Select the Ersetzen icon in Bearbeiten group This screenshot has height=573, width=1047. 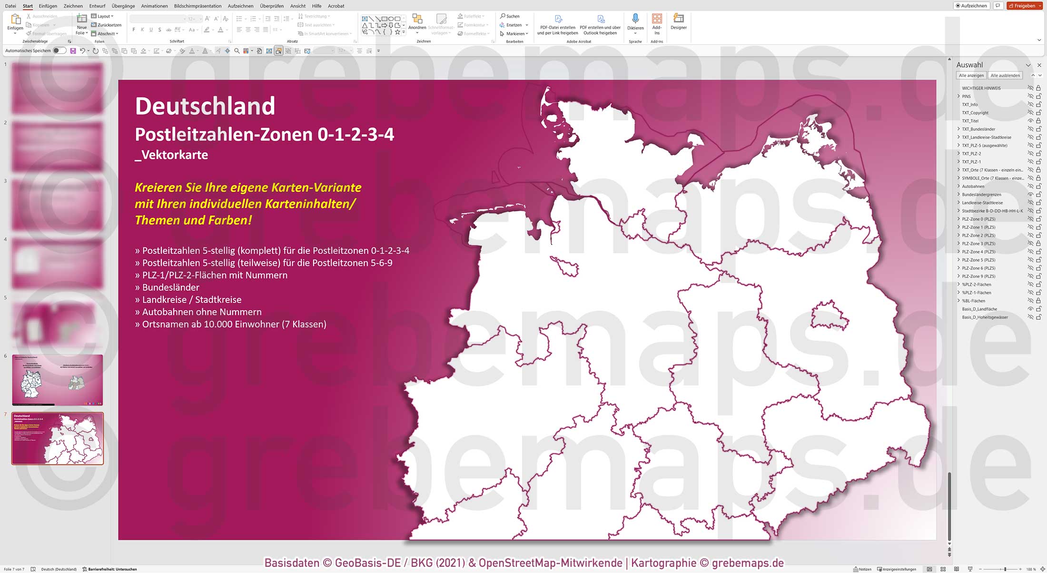(501, 25)
